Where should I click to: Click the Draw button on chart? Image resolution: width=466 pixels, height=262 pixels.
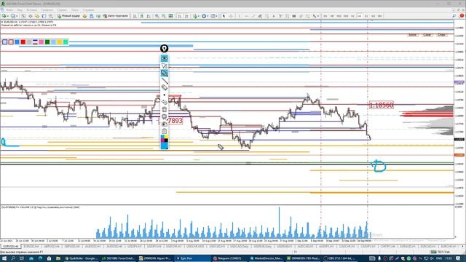tap(442, 35)
